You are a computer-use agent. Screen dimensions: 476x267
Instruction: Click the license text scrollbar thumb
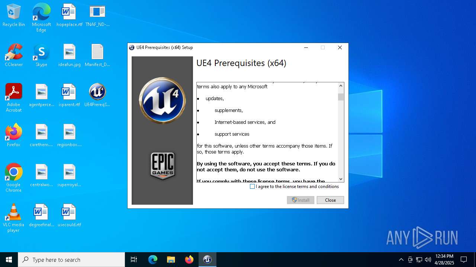pyautogui.click(x=341, y=97)
